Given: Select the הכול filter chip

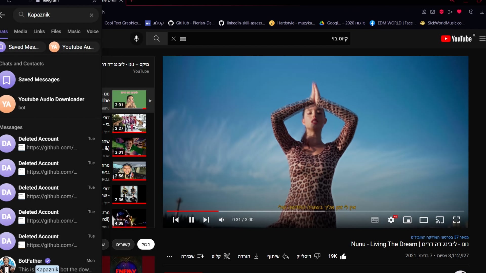Looking at the screenshot, I should click(x=146, y=244).
